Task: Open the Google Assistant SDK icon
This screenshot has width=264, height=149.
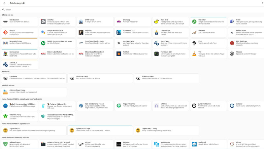Action: (x=43, y=32)
